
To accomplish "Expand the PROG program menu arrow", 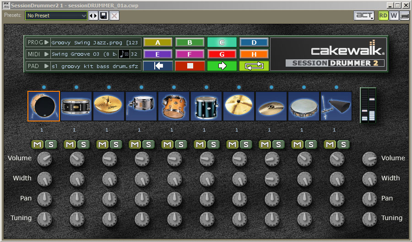I will pos(46,42).
